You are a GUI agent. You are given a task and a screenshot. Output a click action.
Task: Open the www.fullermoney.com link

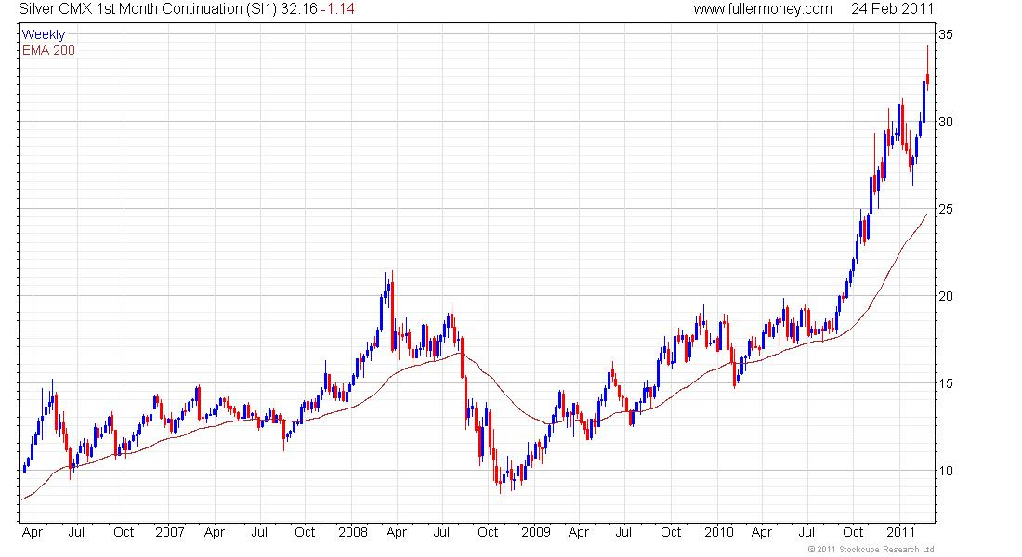coord(763,9)
